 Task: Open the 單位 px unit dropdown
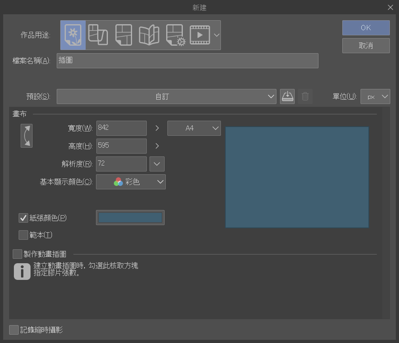(x=375, y=96)
